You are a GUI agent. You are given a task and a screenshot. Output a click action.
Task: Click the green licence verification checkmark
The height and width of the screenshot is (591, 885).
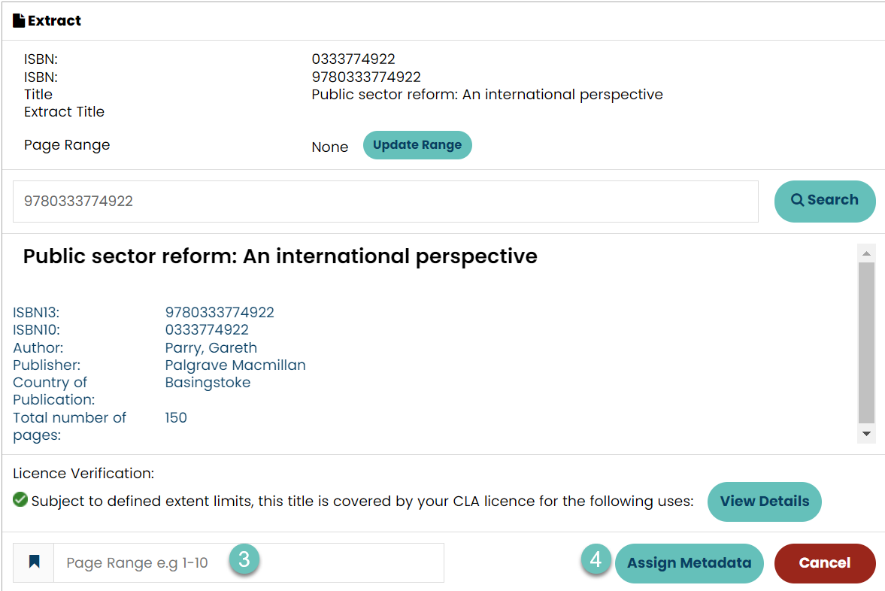tap(20, 499)
